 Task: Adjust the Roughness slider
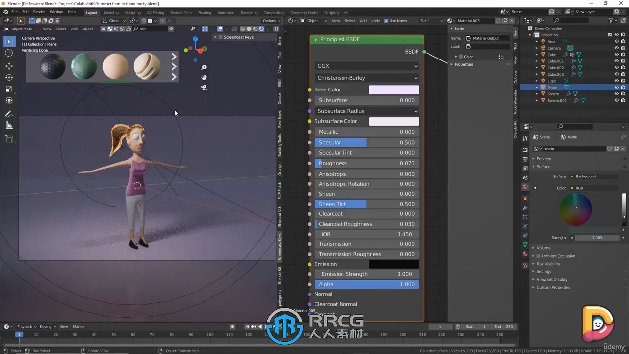(x=367, y=163)
